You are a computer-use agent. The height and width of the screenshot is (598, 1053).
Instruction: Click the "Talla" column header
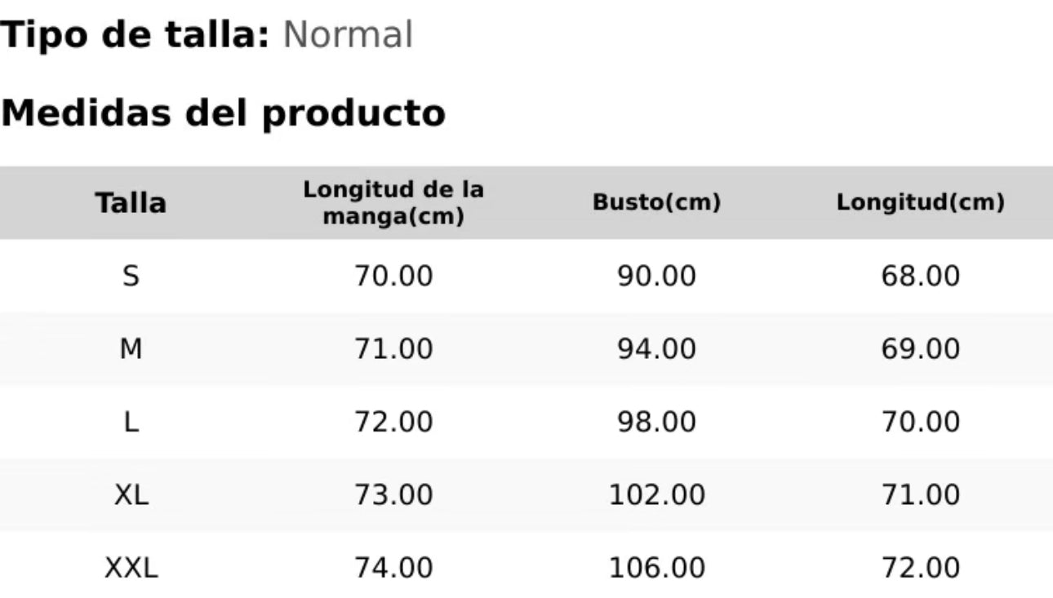131,202
